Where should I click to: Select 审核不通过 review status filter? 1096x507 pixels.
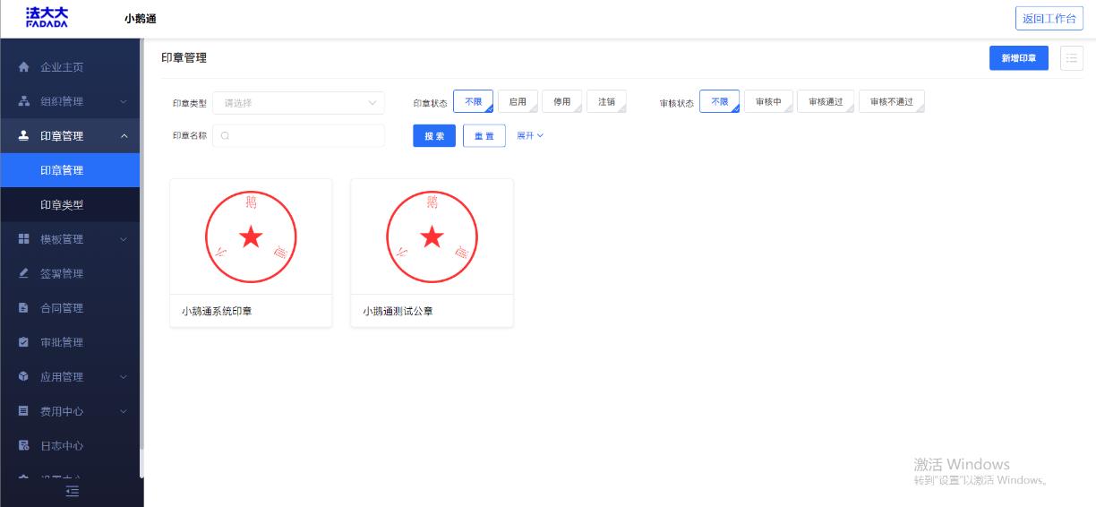click(892, 102)
